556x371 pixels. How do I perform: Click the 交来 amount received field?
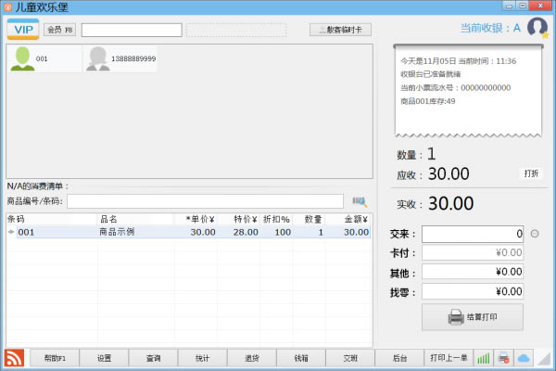(473, 234)
